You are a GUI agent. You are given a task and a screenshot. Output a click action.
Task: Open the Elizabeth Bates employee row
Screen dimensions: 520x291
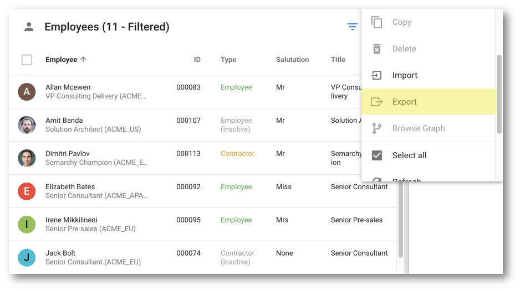pos(203,191)
